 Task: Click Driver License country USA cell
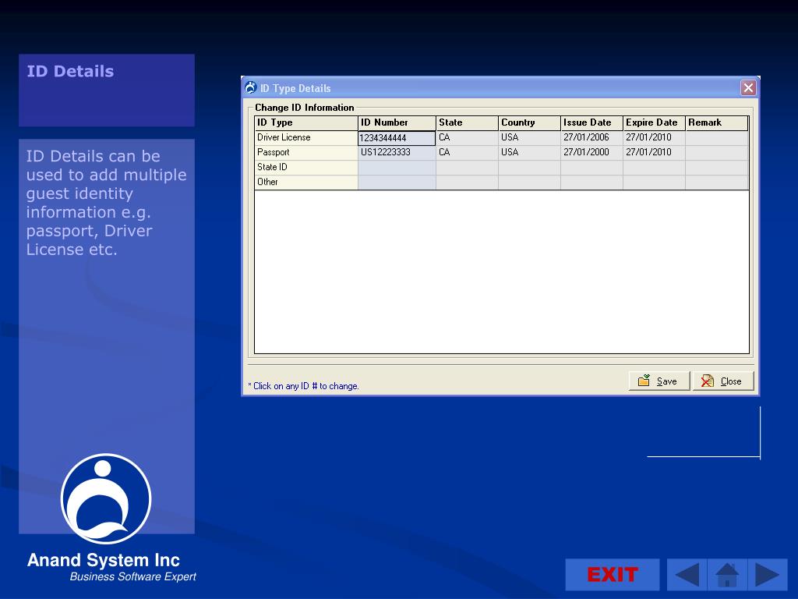click(529, 137)
